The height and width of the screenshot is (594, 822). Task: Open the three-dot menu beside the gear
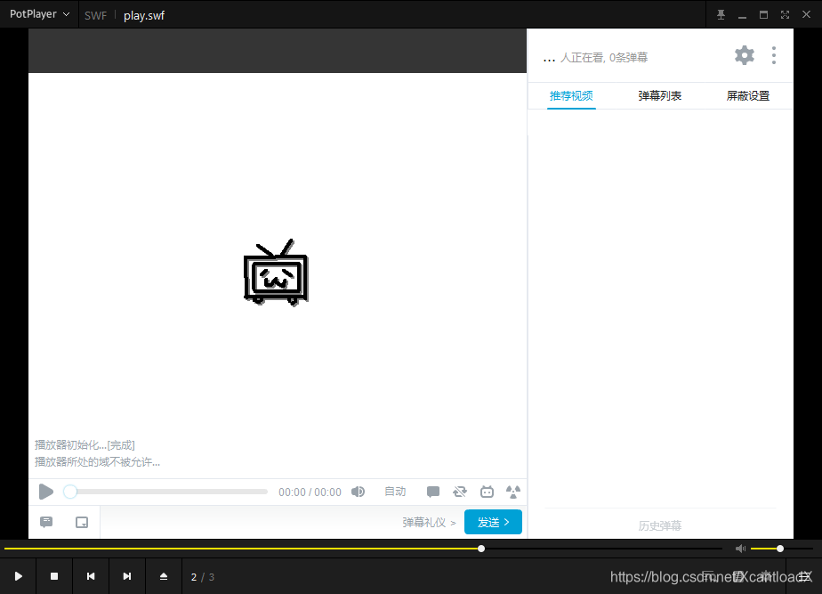(x=773, y=55)
